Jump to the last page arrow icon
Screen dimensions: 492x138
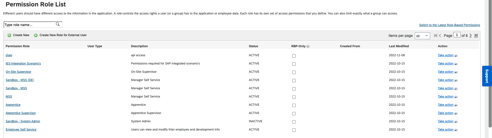coord(476,36)
